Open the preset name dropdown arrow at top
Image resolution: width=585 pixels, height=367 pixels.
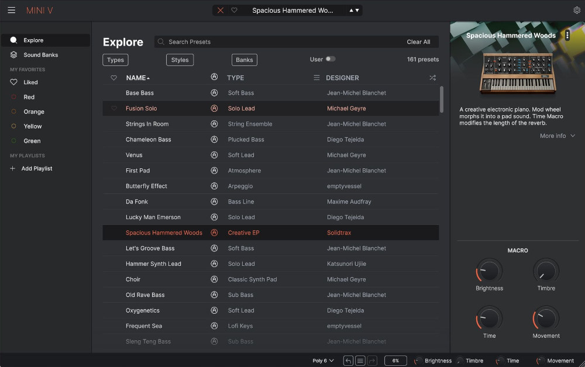pyautogui.click(x=356, y=10)
